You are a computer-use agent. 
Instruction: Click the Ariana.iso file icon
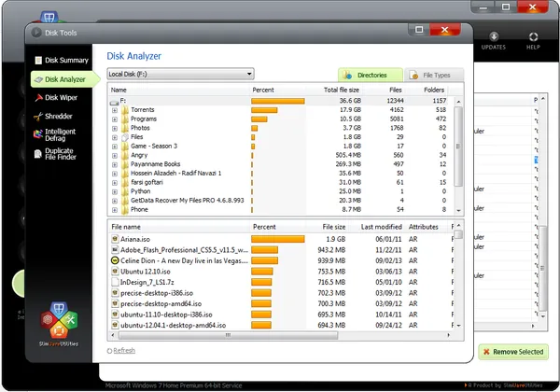coord(115,239)
